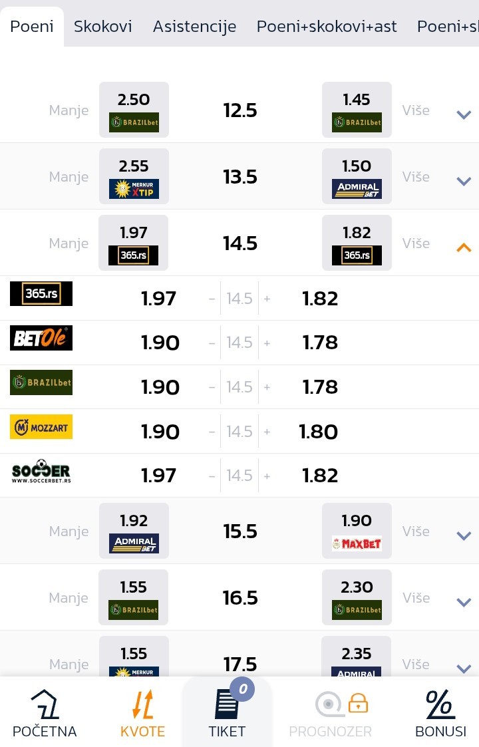The image size is (479, 747).
Task: Tap the Kvote odds arrows icon
Action: point(142,706)
